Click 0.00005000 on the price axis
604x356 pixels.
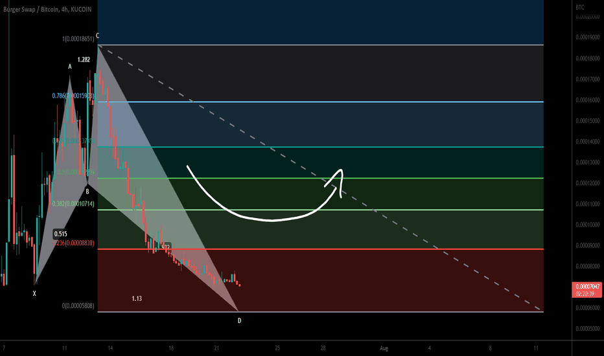point(587,329)
